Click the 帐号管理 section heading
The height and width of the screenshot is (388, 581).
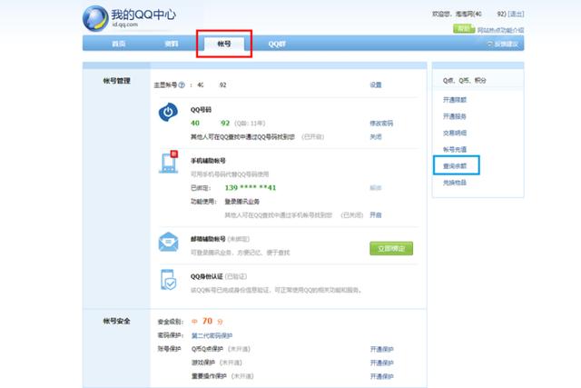point(117,81)
